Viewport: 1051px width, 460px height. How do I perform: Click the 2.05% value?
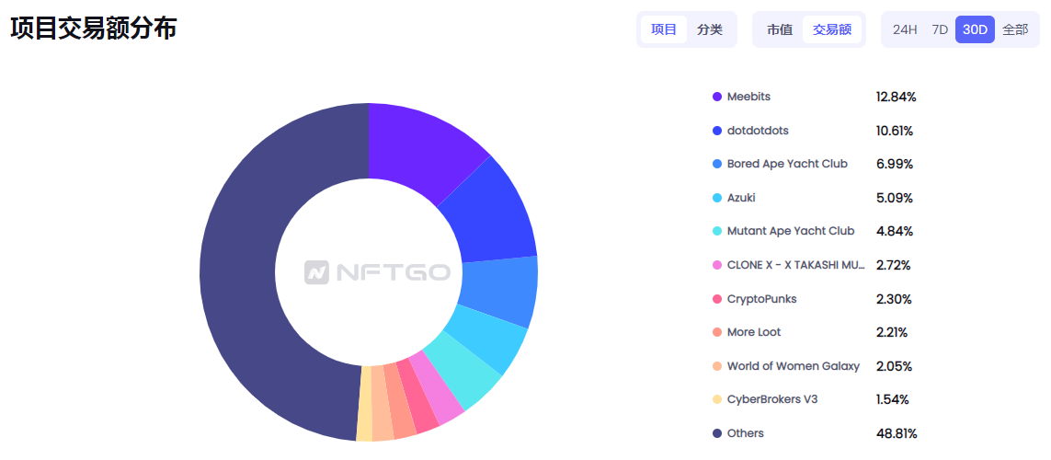click(x=894, y=366)
